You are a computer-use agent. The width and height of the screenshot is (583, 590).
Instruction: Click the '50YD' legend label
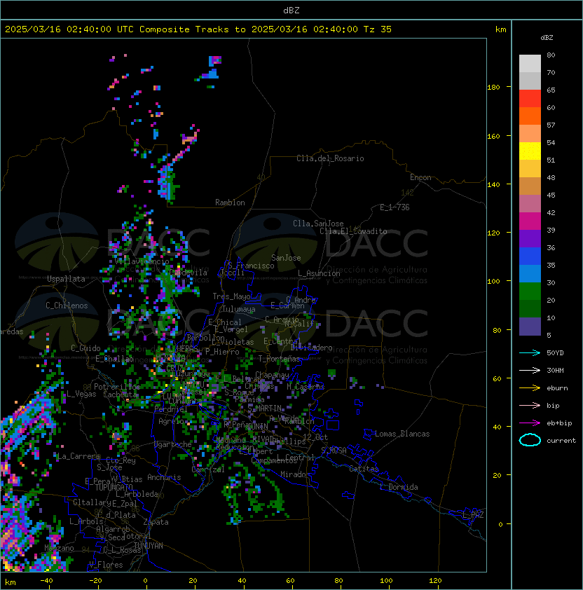pos(555,353)
